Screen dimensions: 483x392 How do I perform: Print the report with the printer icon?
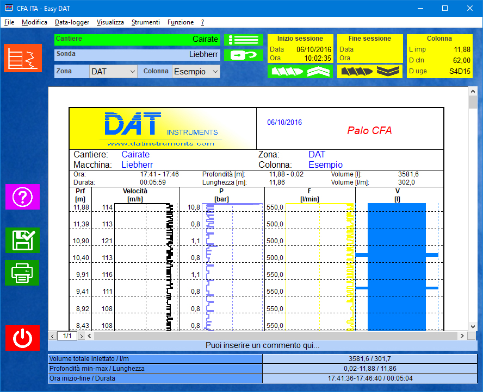[x=22, y=273]
